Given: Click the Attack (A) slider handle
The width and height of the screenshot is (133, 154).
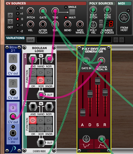Looking at the screenshot, I should 82,112.
